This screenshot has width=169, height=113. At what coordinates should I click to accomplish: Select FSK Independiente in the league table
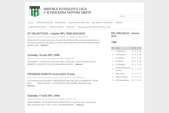(x=122, y=80)
